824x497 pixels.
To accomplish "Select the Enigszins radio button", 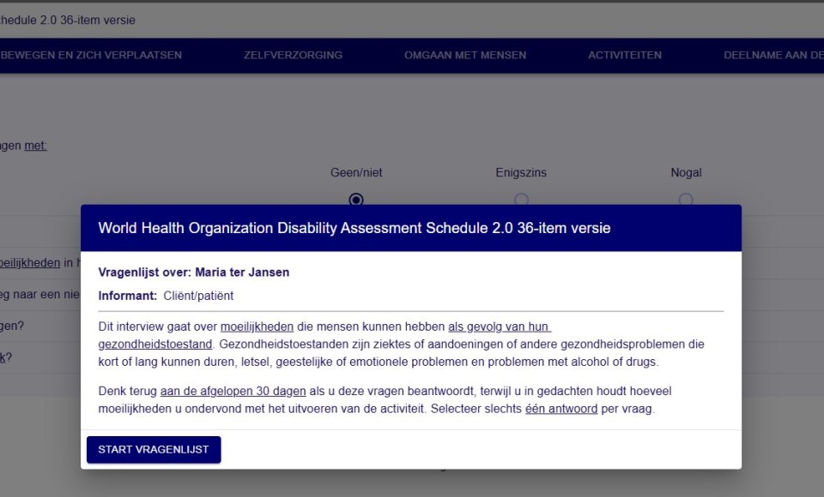I will (x=521, y=200).
